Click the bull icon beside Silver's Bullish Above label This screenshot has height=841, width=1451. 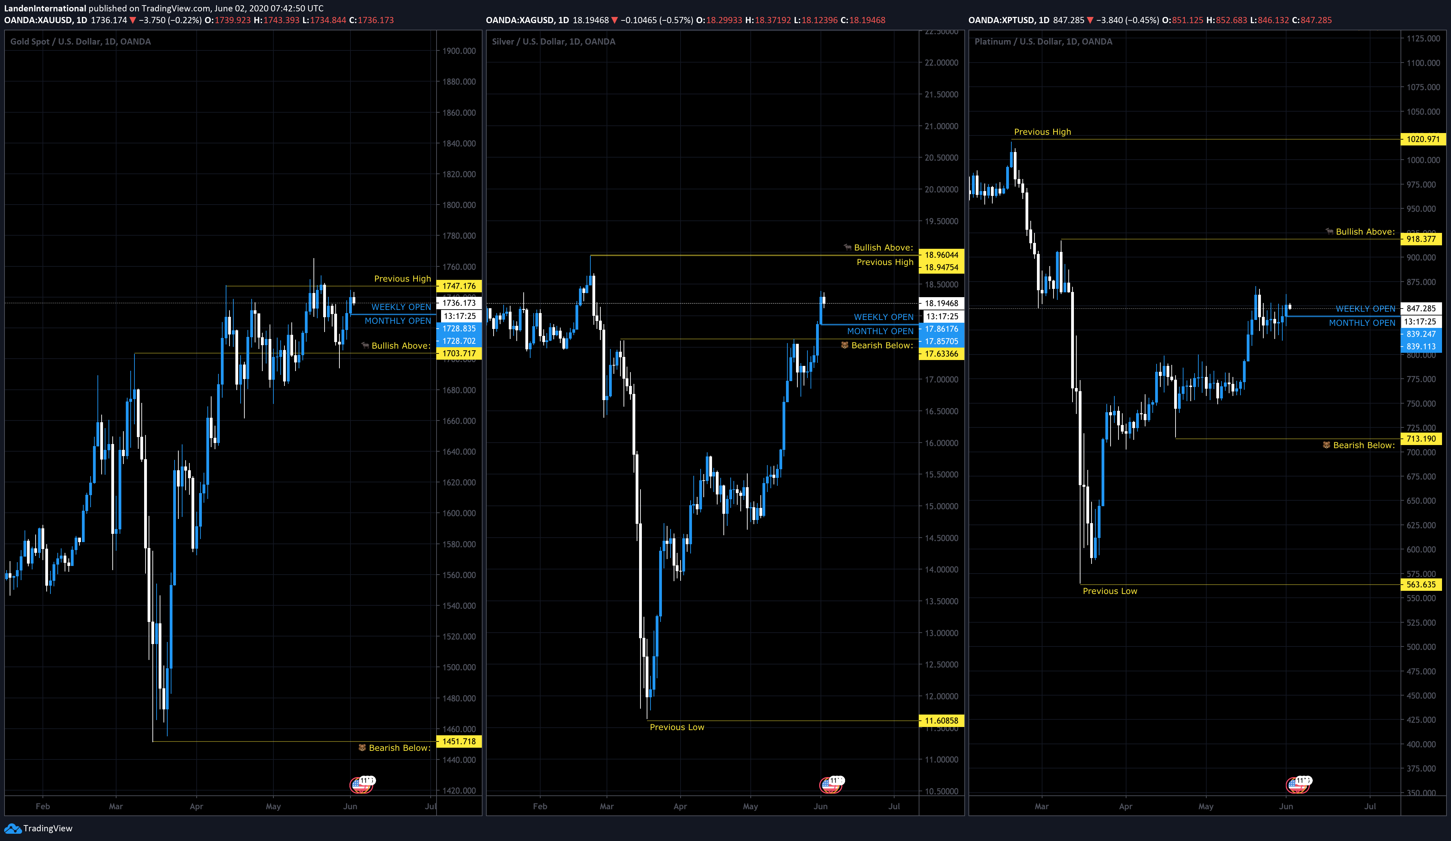(x=848, y=247)
